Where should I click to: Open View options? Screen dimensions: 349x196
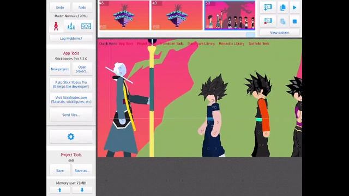pyautogui.click(x=280, y=33)
